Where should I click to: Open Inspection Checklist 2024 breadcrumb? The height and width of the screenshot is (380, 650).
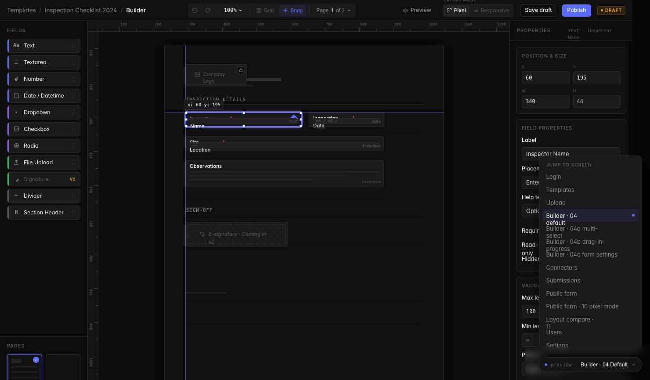click(x=81, y=10)
